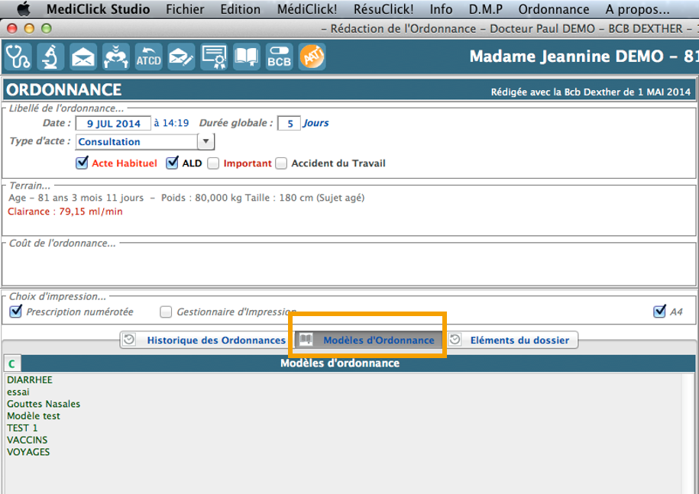
Task: Click the Clairance 79,15 ml/min text
Action: pyautogui.click(x=65, y=211)
